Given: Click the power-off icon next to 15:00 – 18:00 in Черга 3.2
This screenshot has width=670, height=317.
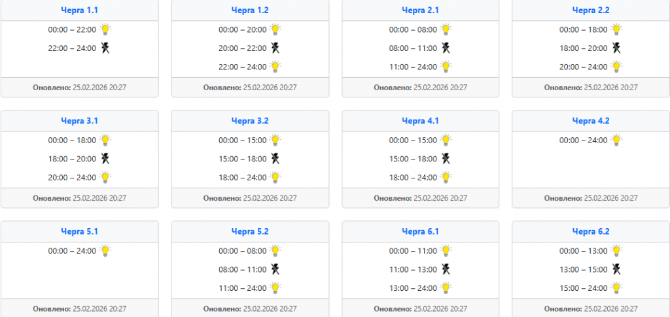Looking at the screenshot, I should click(276, 158).
